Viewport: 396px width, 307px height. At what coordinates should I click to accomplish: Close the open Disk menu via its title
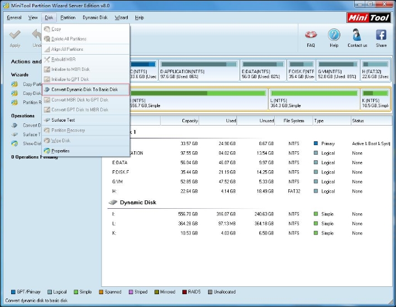[49, 18]
